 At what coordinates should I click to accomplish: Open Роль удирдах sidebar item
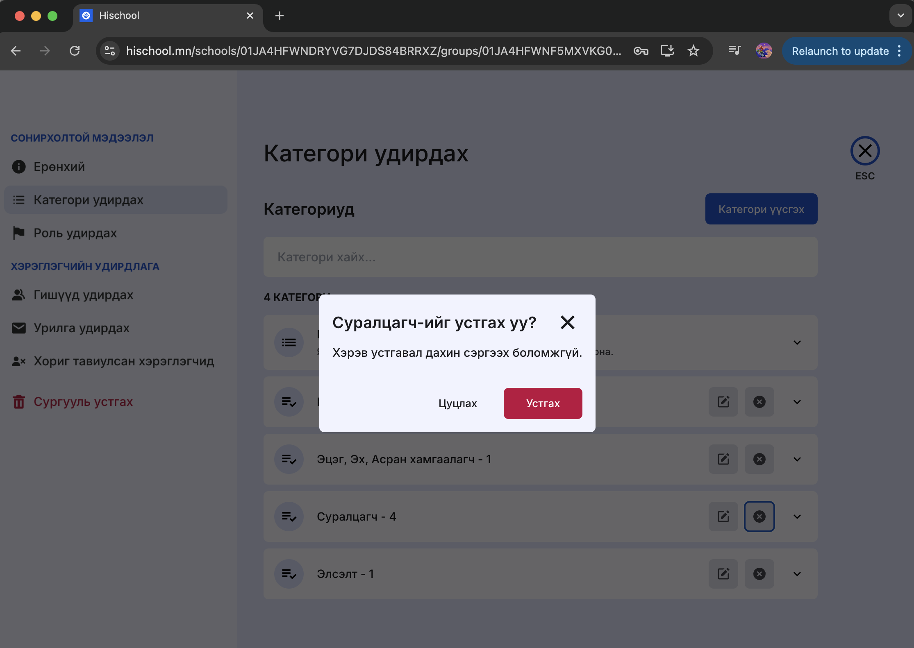[x=75, y=233]
